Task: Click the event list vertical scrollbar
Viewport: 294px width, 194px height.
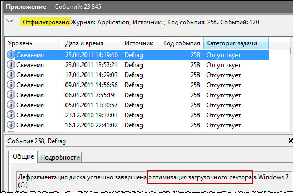Action: coord(291,85)
